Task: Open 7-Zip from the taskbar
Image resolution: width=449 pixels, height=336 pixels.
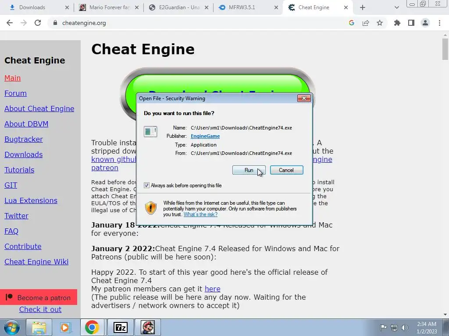Action: click(x=120, y=327)
